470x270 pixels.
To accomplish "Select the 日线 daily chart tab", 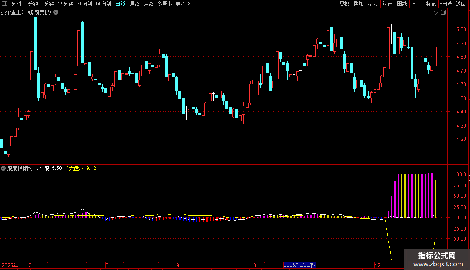I will point(121,4).
